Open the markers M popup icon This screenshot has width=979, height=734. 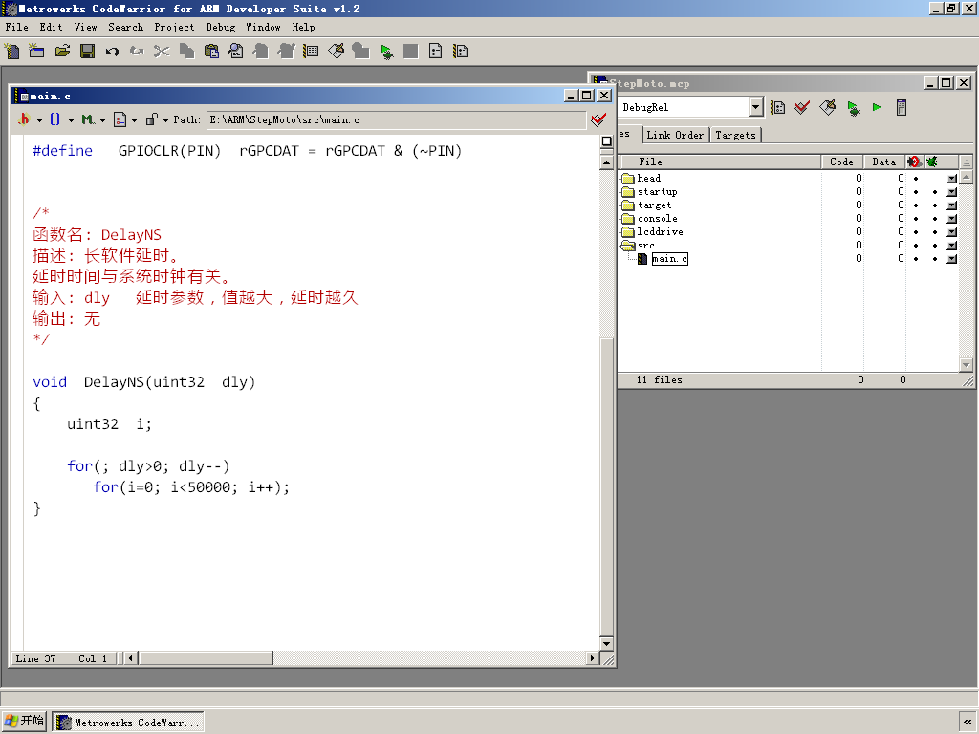(88, 119)
